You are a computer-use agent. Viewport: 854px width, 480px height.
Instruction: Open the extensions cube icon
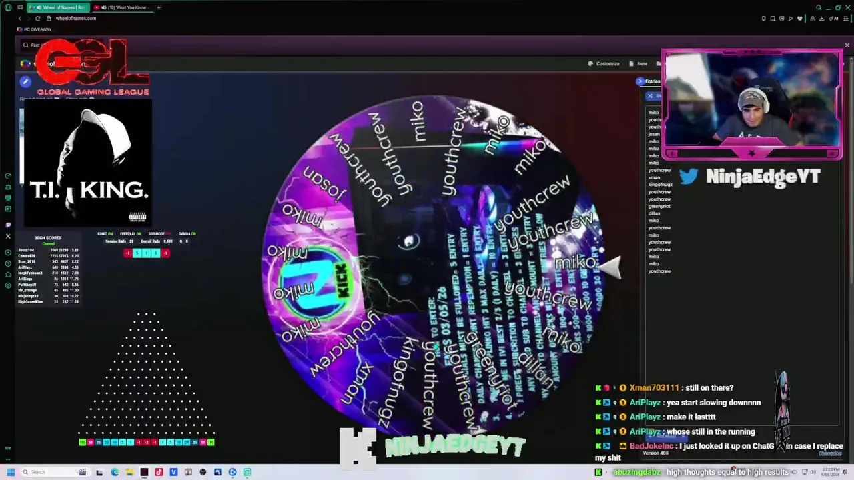pos(813,19)
